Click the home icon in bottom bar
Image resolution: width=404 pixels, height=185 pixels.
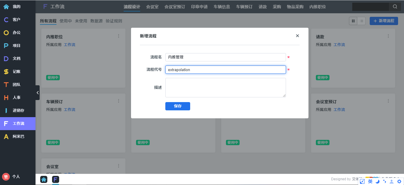coord(44,179)
